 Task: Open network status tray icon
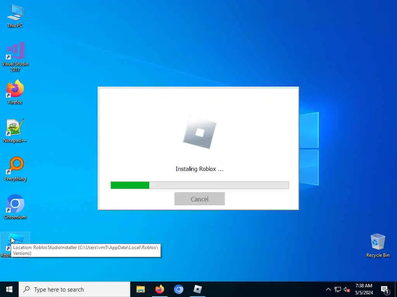point(338,289)
